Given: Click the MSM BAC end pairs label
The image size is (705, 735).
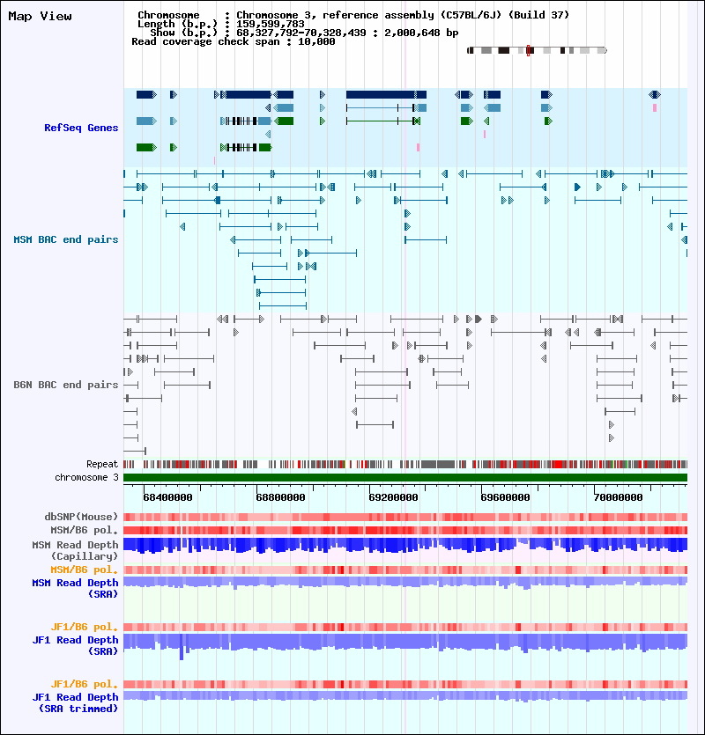Looking at the screenshot, I should (66, 239).
